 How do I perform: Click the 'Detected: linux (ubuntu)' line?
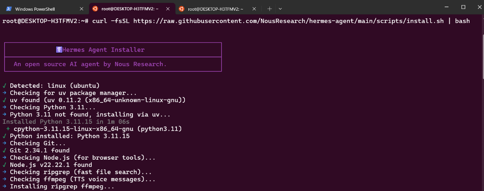click(51, 86)
